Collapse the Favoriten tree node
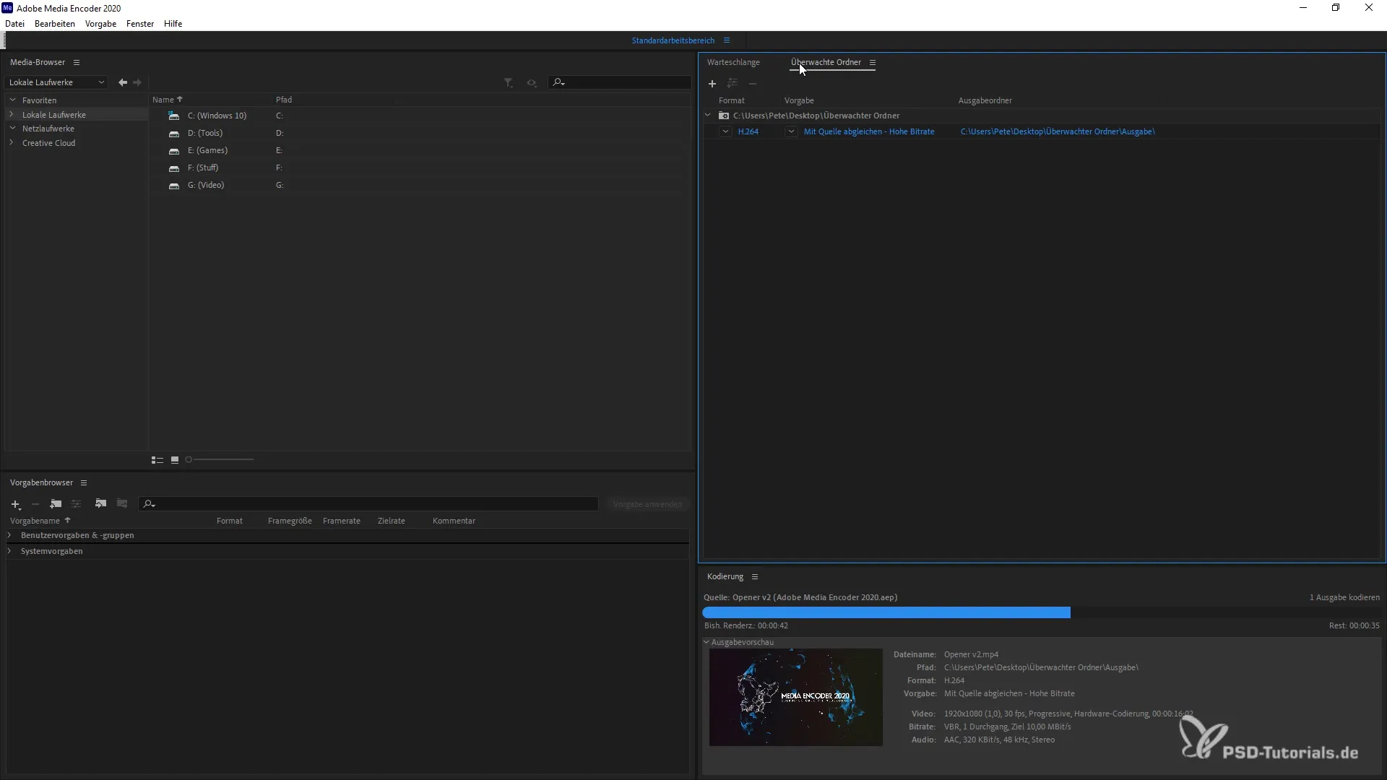The height and width of the screenshot is (780, 1387). pos(12,100)
